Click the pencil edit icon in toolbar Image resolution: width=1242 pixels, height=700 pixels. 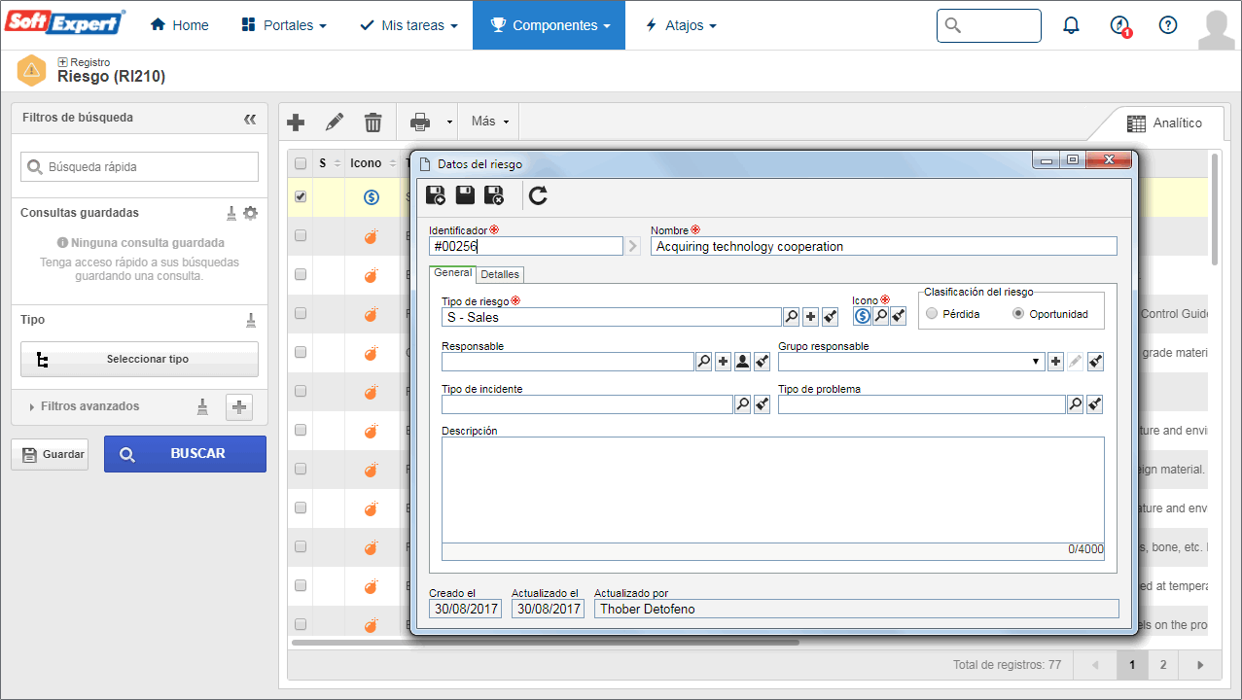pos(335,122)
